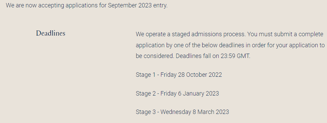
Task: Click the Deadlines heading
Action: coord(51,33)
